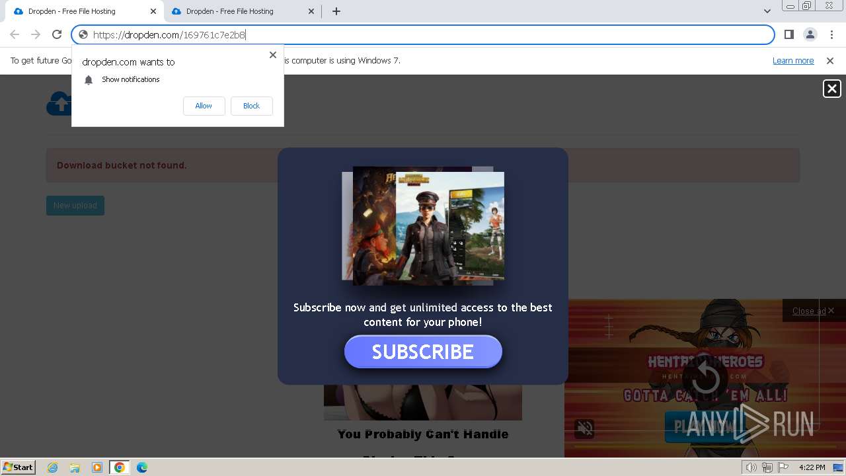Viewport: 846px width, 476px height.
Task: Open Action Center flag icon
Action: tap(783, 467)
